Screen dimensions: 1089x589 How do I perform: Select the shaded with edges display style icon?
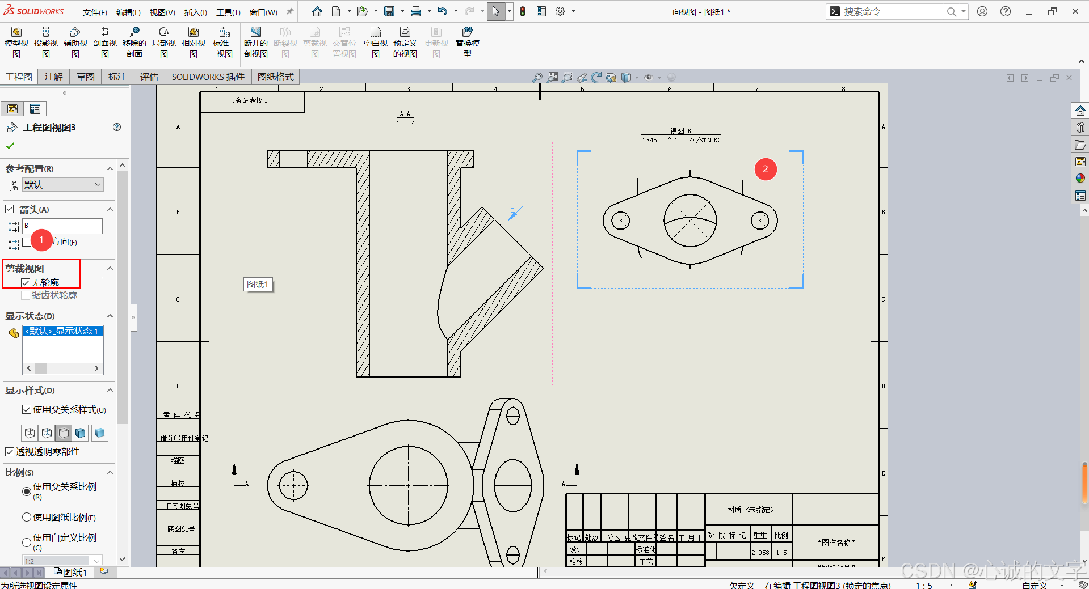pos(81,433)
